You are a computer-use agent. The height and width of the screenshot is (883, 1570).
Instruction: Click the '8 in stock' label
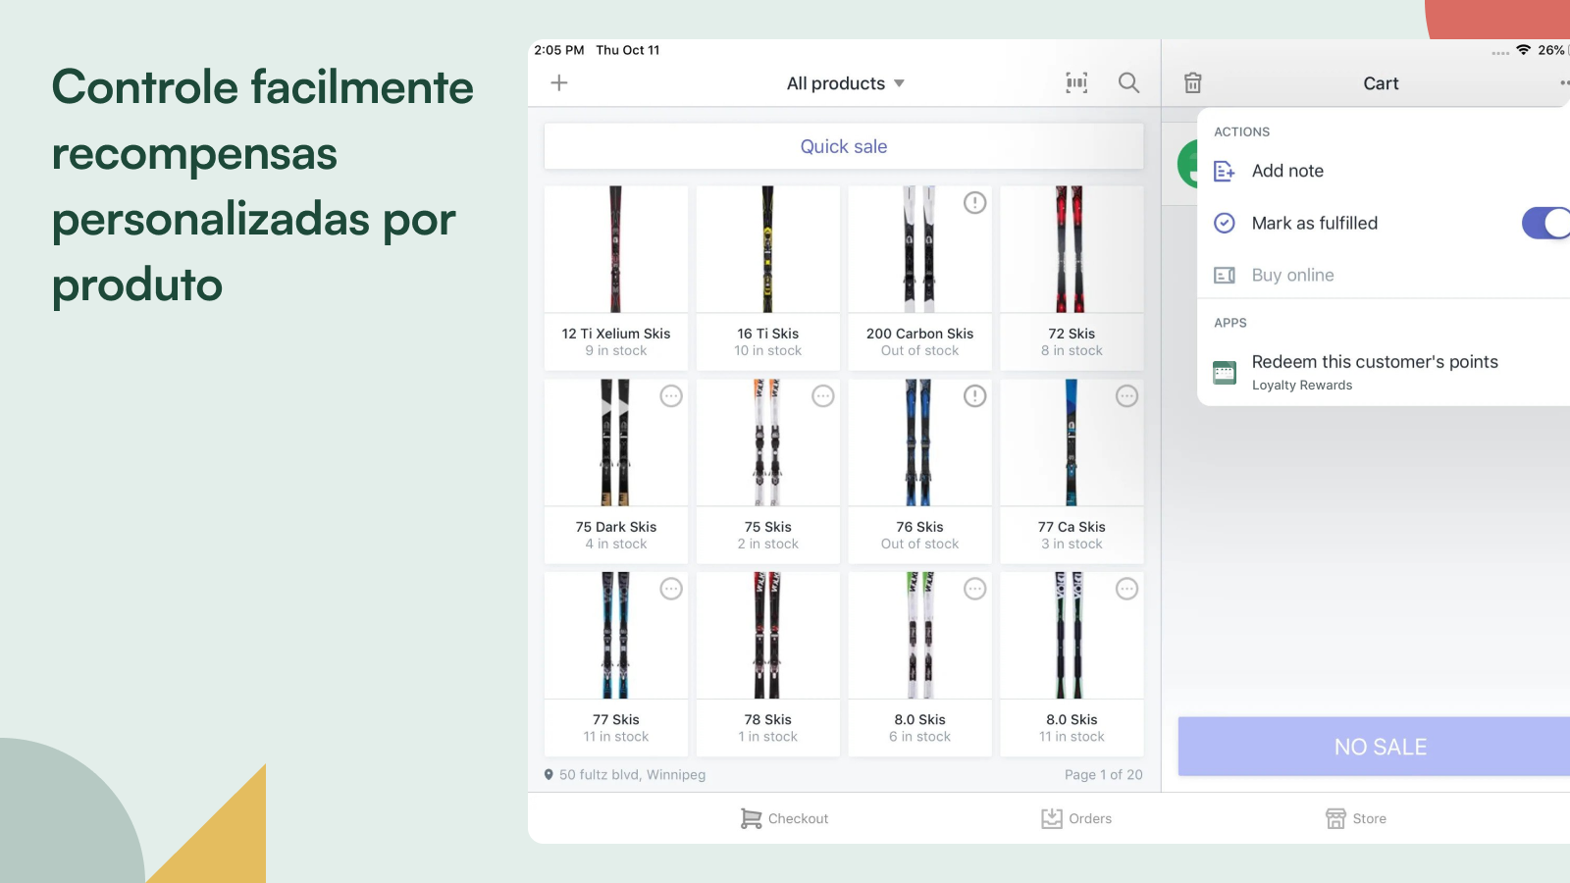point(1072,350)
